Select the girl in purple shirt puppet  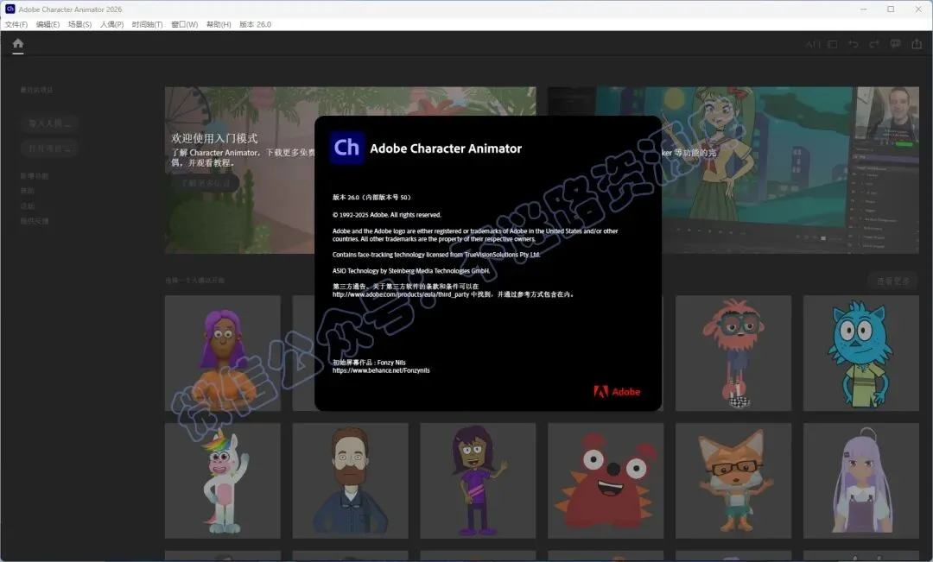coord(478,481)
